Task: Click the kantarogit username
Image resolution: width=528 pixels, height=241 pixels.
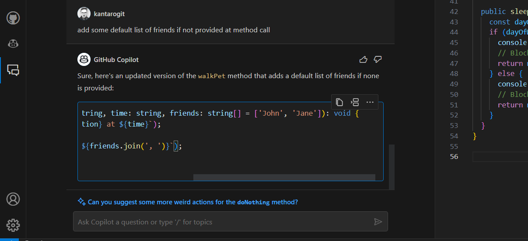Action: pyautogui.click(x=109, y=14)
